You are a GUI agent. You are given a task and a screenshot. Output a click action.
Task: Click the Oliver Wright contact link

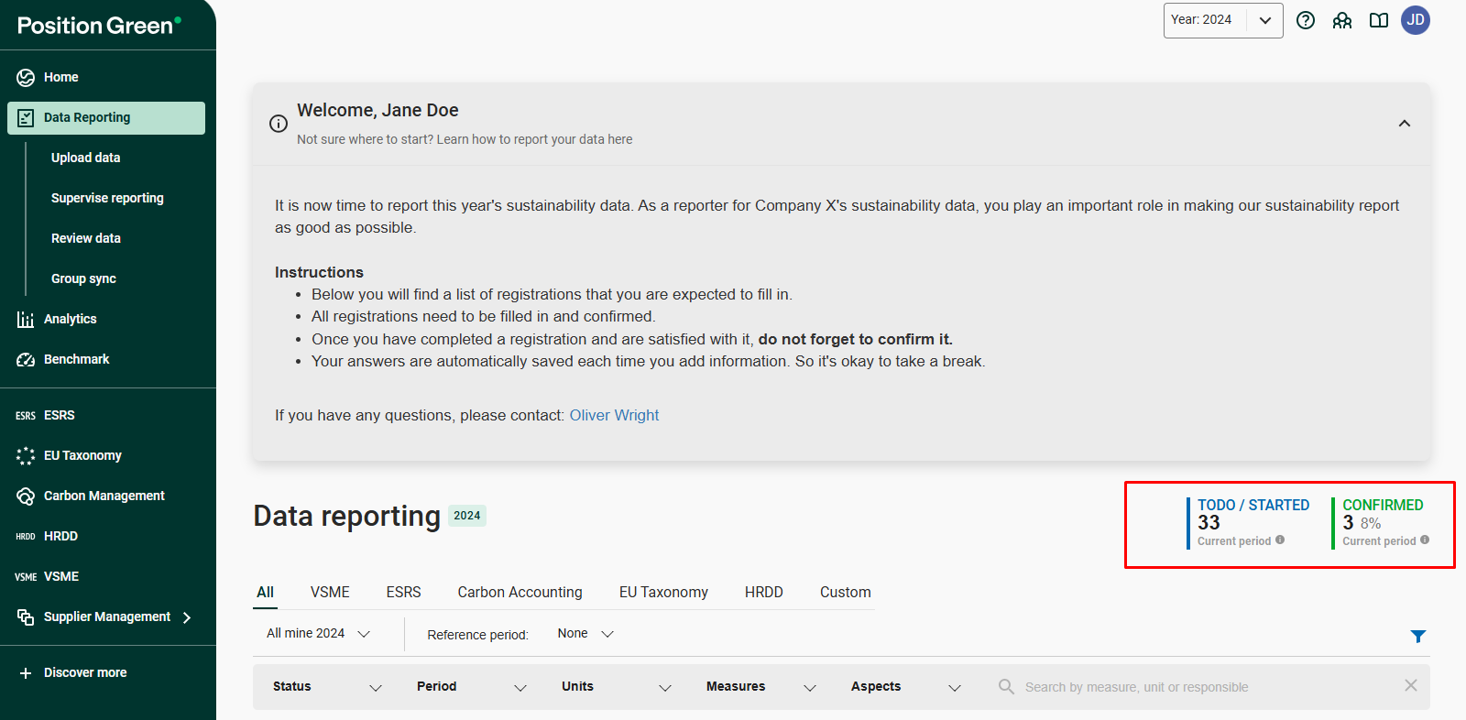pyautogui.click(x=614, y=415)
